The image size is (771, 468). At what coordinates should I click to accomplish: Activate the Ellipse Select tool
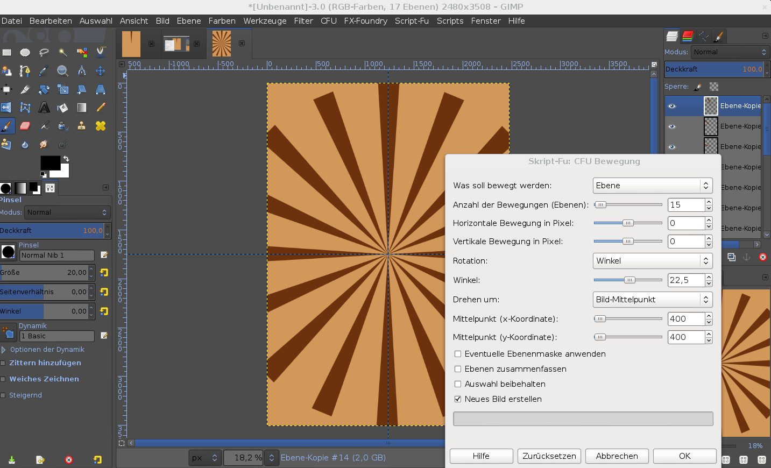pos(25,53)
